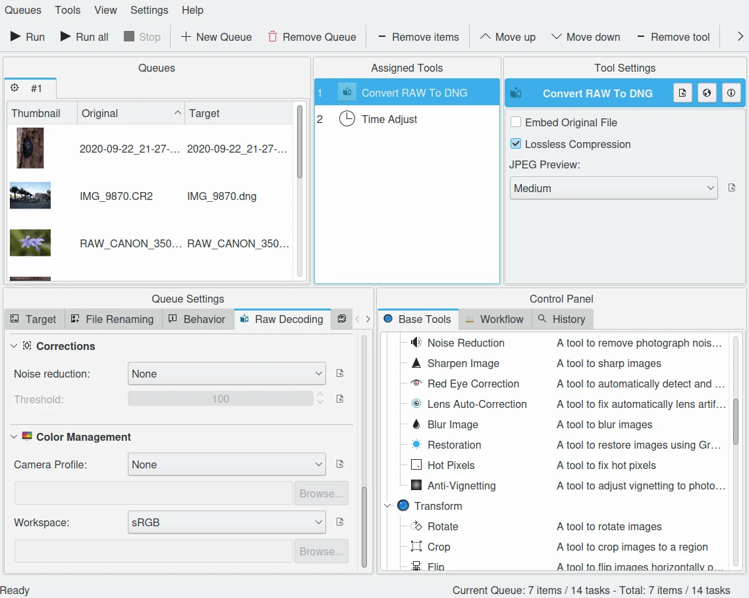Image resolution: width=749 pixels, height=598 pixels.
Task: Switch to the Workflow tab
Action: pos(494,319)
